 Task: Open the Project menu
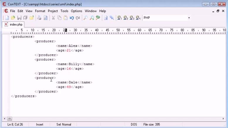[x=53, y=11]
